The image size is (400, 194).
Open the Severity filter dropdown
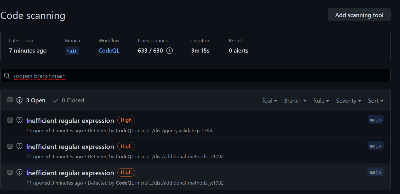point(348,101)
